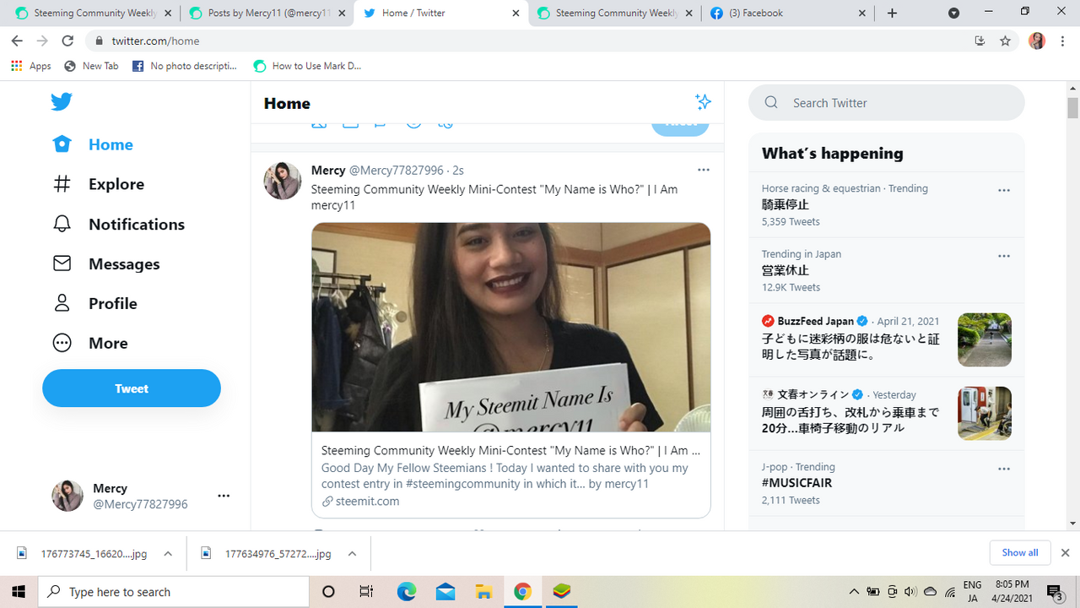Click the browser forward arrow

[42, 41]
